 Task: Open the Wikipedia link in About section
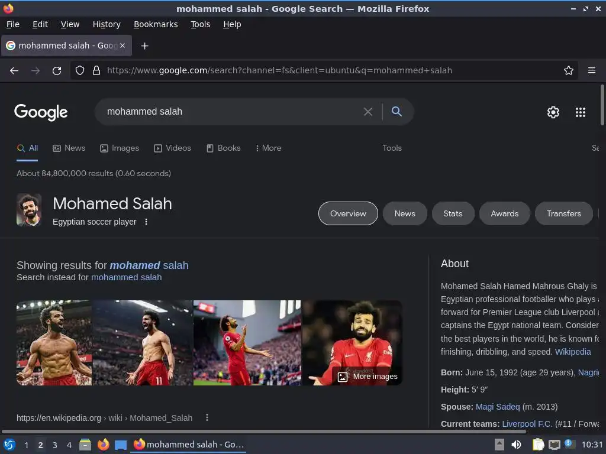pyautogui.click(x=573, y=352)
